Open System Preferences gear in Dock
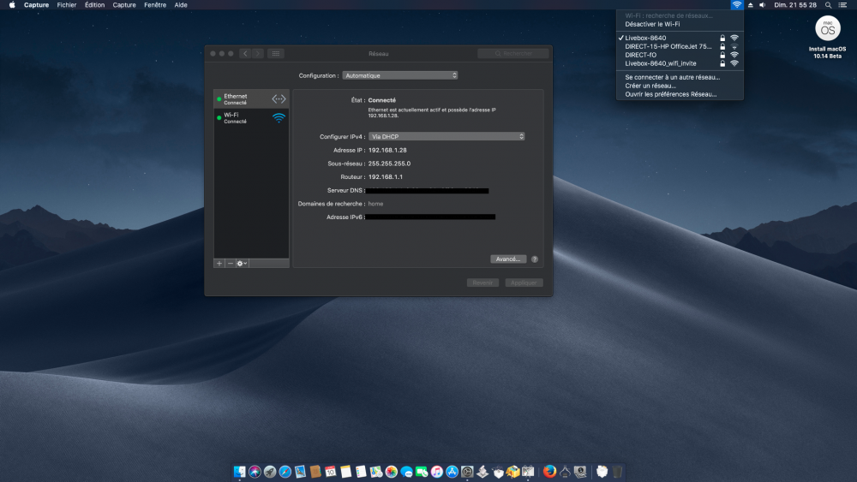The height and width of the screenshot is (482, 857). pyautogui.click(x=467, y=472)
